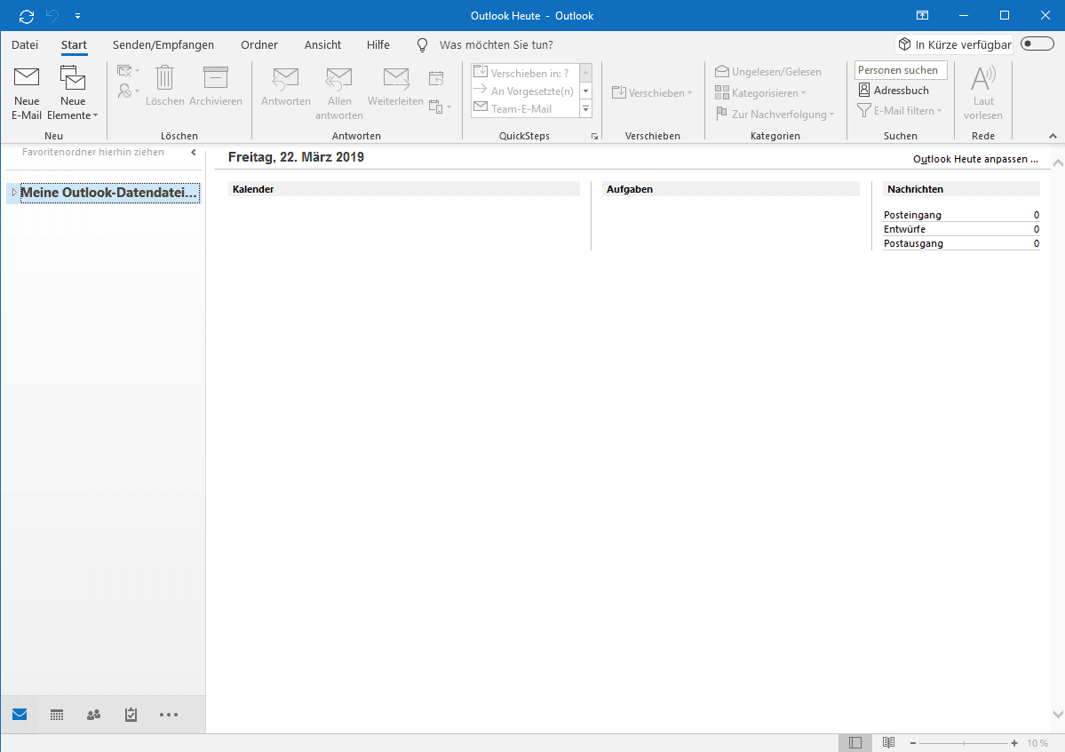The height and width of the screenshot is (752, 1065).
Task: Open the More reply actions dropdown
Action: click(x=441, y=107)
